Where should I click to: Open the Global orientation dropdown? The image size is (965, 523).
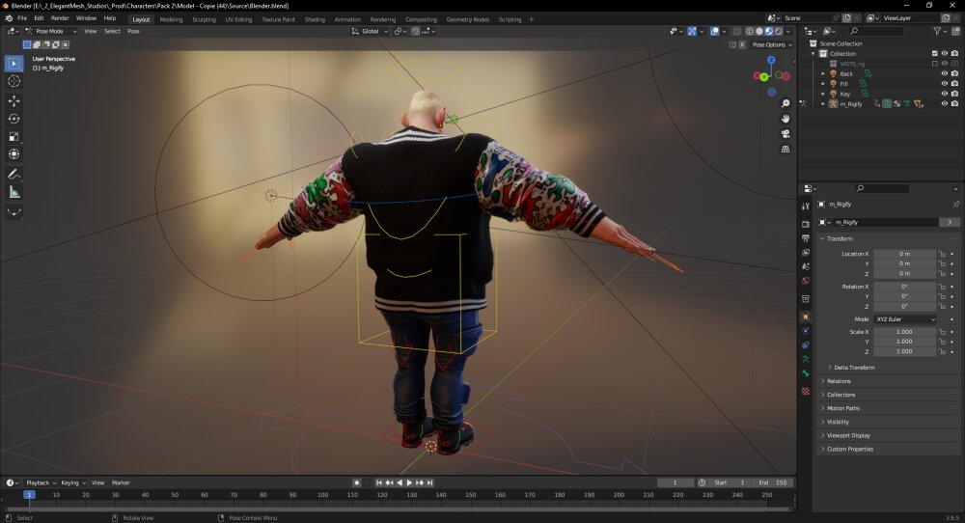pos(370,31)
